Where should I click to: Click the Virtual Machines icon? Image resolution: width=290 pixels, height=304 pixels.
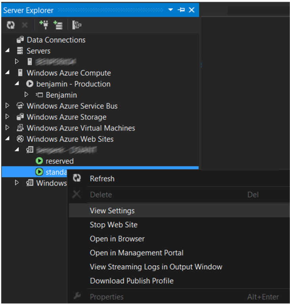20,128
